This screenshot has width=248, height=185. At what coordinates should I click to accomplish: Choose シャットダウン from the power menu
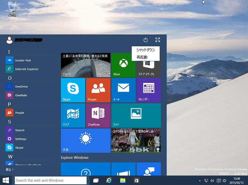pyautogui.click(x=146, y=50)
